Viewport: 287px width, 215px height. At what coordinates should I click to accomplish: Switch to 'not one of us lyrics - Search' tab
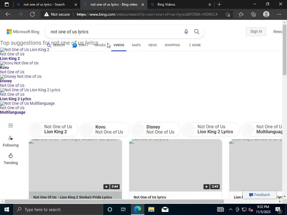tap(44, 4)
